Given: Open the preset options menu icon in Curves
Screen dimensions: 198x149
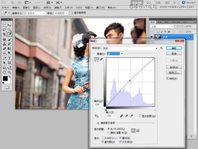Looking at the screenshot, I should [x=161, y=48].
